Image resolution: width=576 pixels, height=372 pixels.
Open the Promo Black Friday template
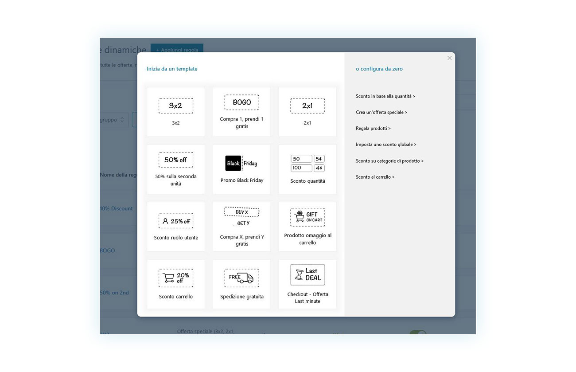click(x=241, y=169)
